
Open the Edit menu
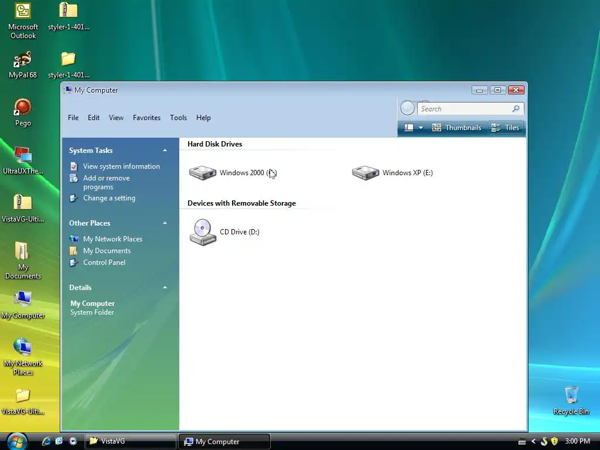(x=94, y=118)
